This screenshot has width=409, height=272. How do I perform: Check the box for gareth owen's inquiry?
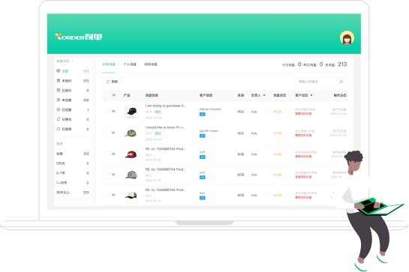pos(107,133)
